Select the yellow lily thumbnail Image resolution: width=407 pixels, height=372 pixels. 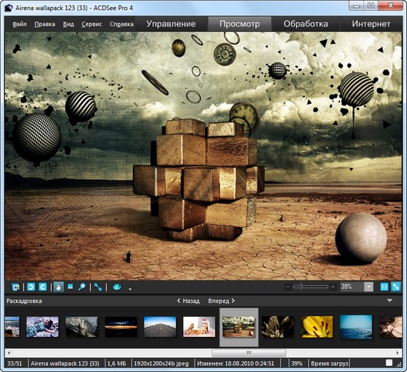click(317, 327)
